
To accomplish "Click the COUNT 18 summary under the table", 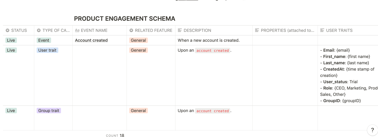I will [115, 135].
